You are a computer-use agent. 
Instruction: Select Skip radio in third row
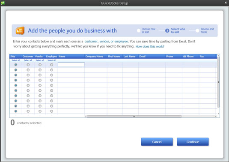[x=16, y=75]
